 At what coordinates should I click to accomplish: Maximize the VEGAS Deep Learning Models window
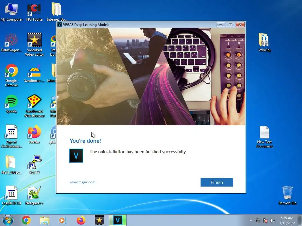click(x=230, y=25)
